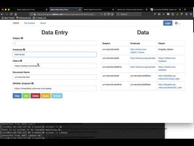194x146 pixels.
Task: Open the Subject field help icon
Action: point(22,38)
